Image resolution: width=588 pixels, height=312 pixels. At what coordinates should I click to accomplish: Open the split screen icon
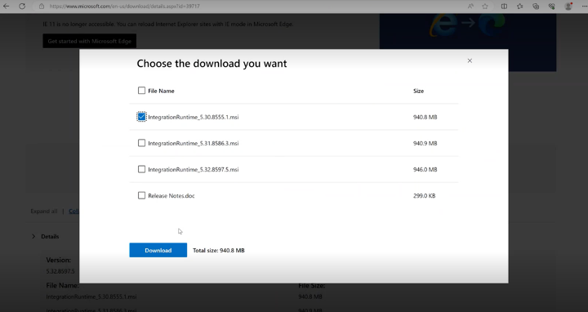click(505, 7)
